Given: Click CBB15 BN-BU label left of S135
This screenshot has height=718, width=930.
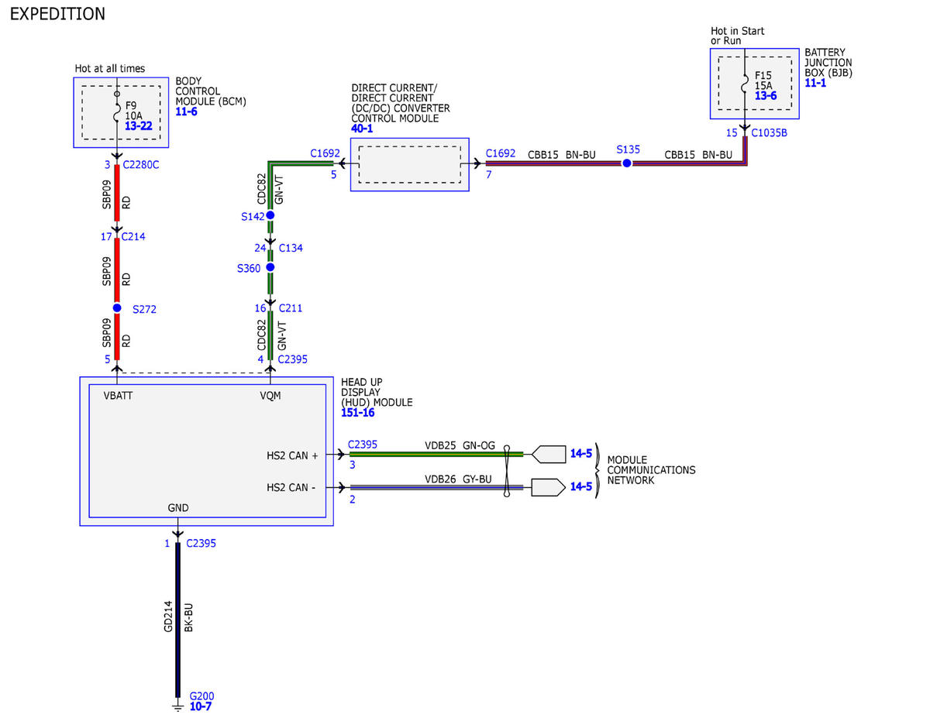Looking at the screenshot, I should pyautogui.click(x=562, y=154).
